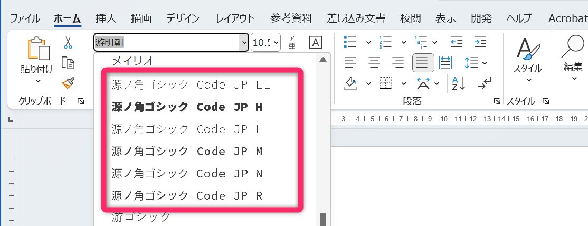Click the Paste clipboard icon
588x226 pixels.
pos(38,50)
